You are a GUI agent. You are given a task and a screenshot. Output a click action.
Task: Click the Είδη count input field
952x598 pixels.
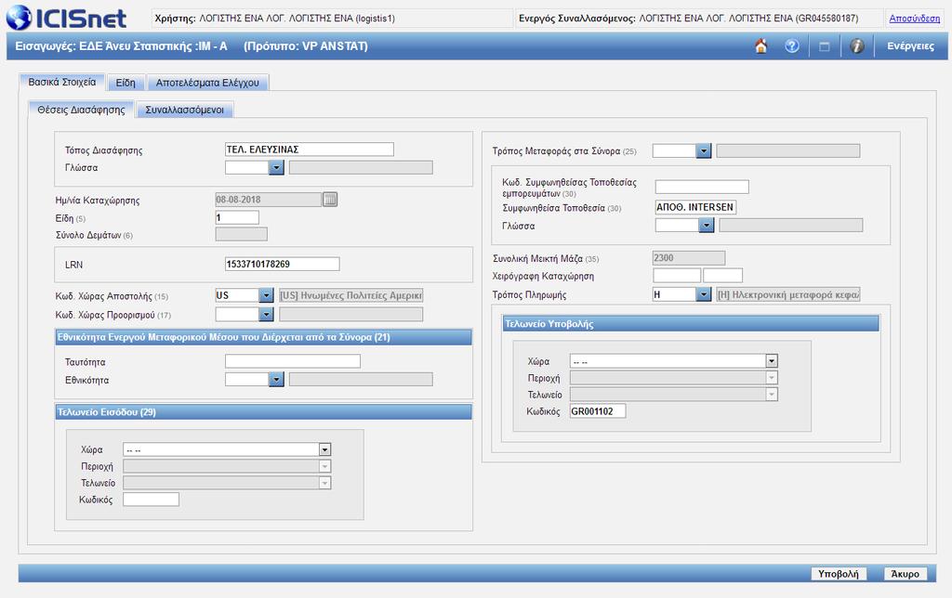[237, 217]
